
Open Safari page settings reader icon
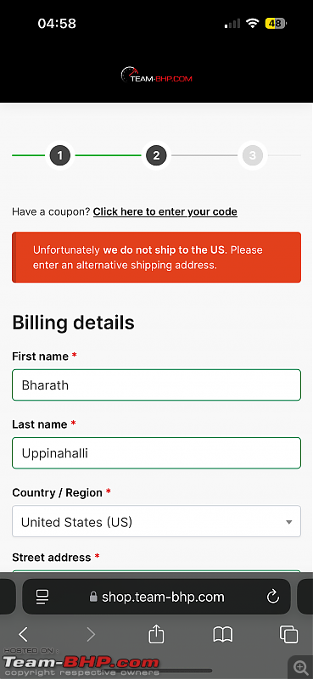tap(43, 597)
